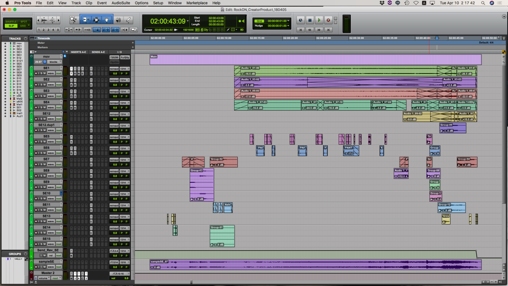Open the Track menu

pyautogui.click(x=76, y=3)
